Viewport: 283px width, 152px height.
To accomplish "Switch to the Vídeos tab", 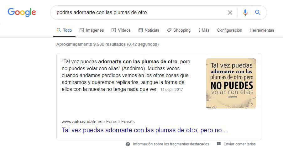I will coord(121,30).
